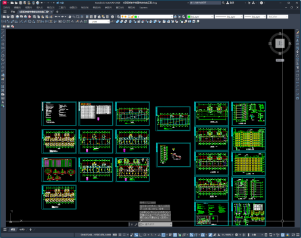Select the Multiline Text tool

[x=3, y=102]
